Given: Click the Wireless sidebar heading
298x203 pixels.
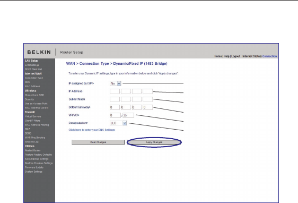Looking at the screenshot, I should (30, 91).
